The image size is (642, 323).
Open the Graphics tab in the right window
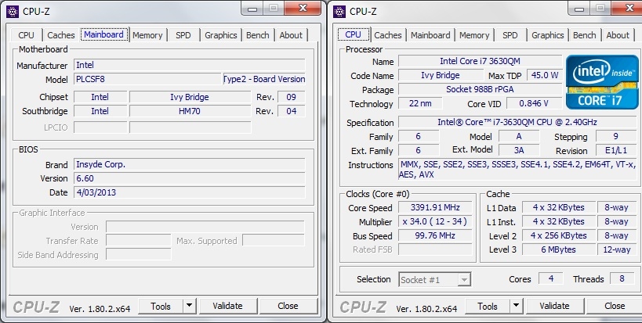click(x=548, y=35)
